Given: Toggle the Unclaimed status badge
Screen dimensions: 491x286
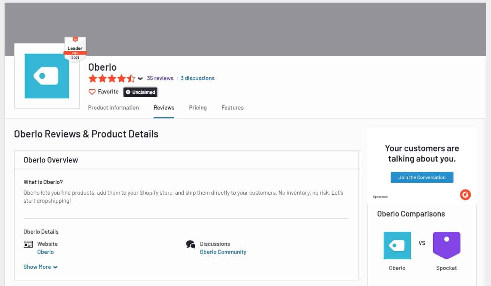Looking at the screenshot, I should pos(140,92).
